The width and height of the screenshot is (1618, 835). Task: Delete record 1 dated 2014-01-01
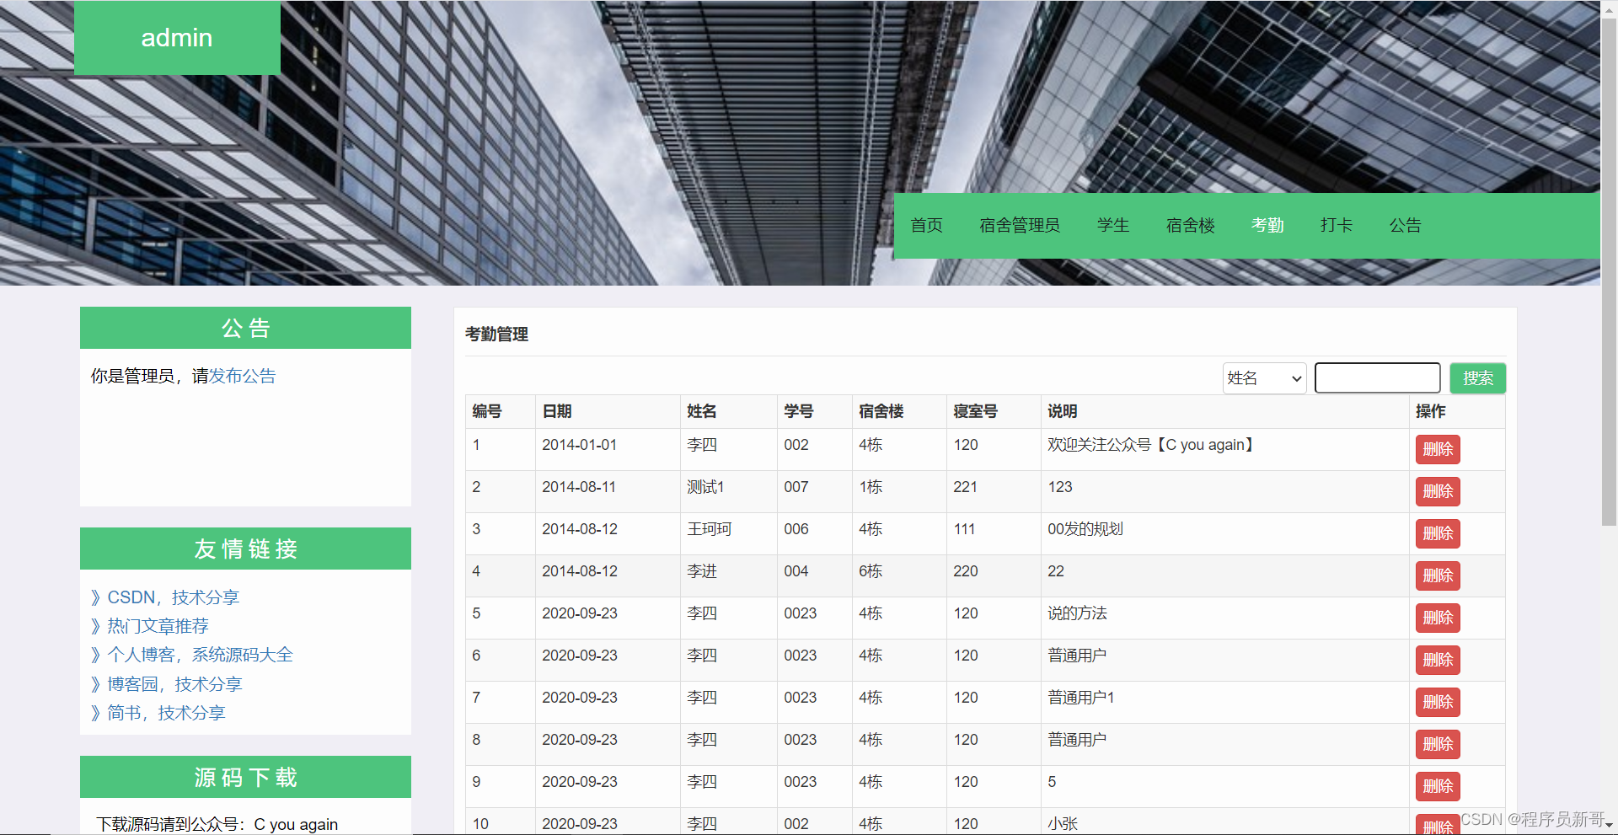tap(1438, 449)
